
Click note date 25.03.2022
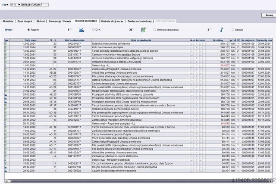(x=264, y=163)
